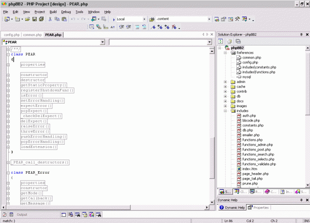The height and width of the screenshot is (223, 310).
Task: Switch to the Properties tab beside Dynamic Help
Action: point(259,208)
